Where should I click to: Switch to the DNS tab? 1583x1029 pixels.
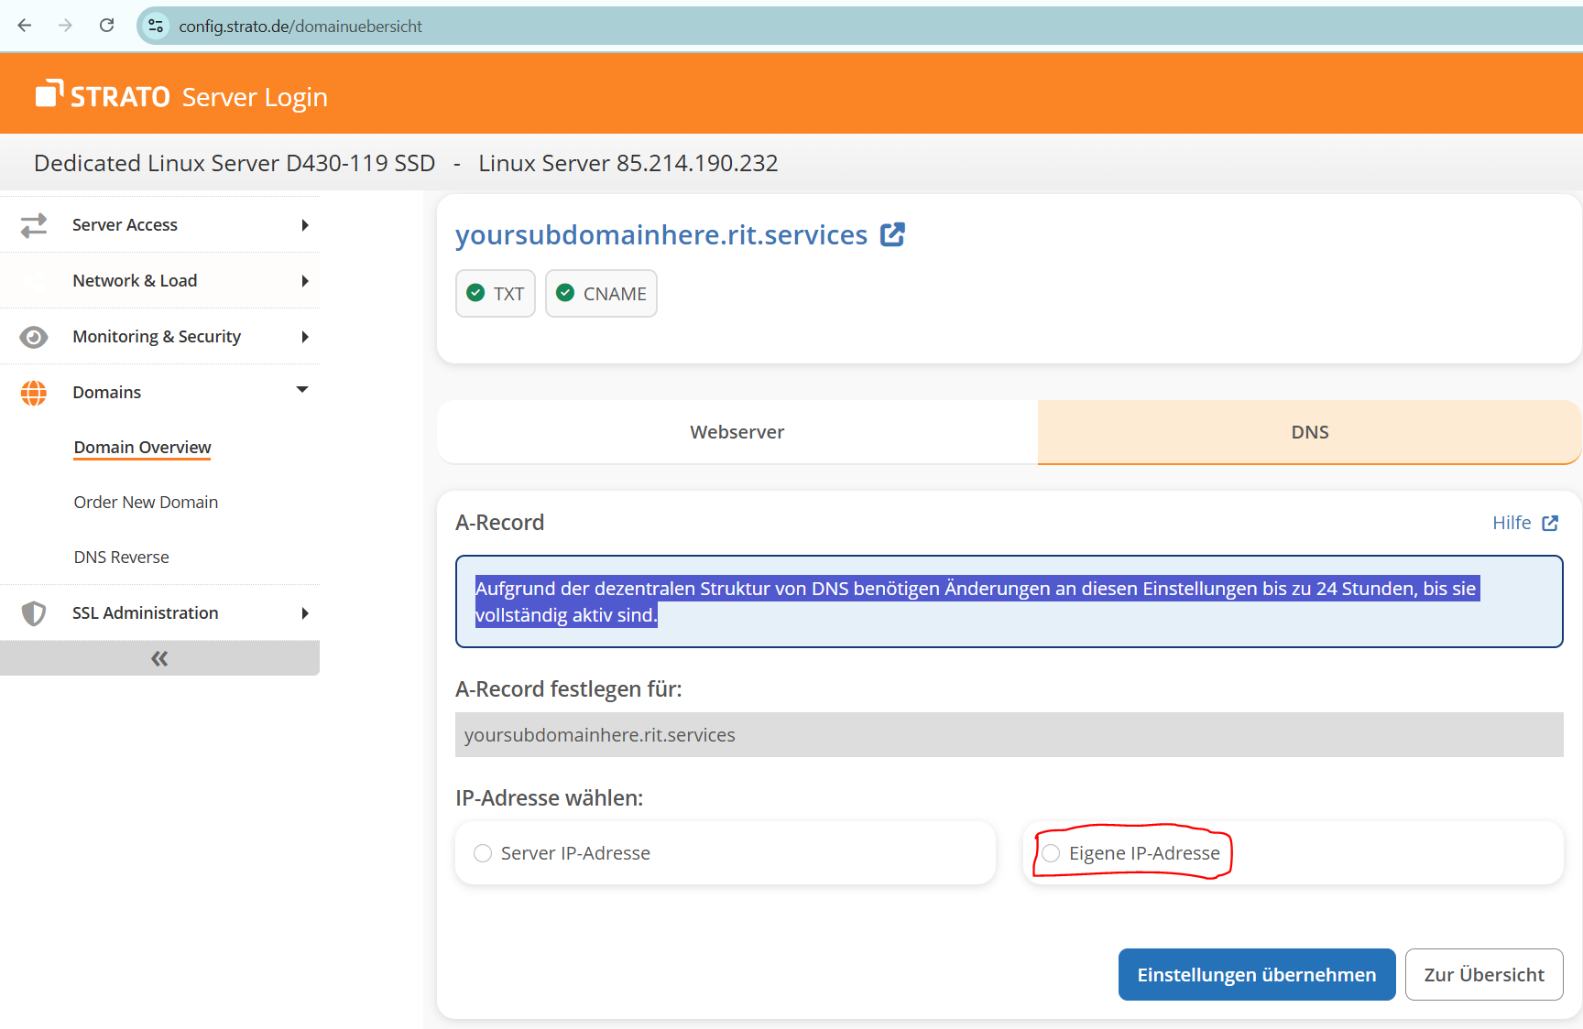[1310, 432]
